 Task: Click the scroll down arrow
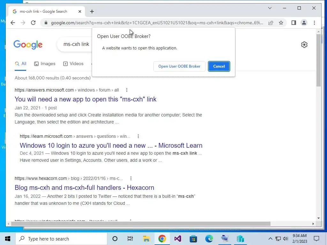coord(318,218)
